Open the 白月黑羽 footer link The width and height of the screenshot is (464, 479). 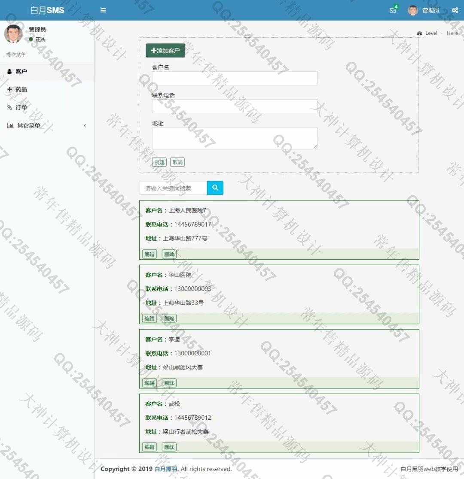pos(166,469)
